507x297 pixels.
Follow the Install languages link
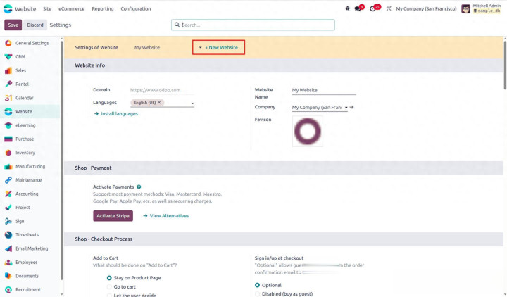116,114
